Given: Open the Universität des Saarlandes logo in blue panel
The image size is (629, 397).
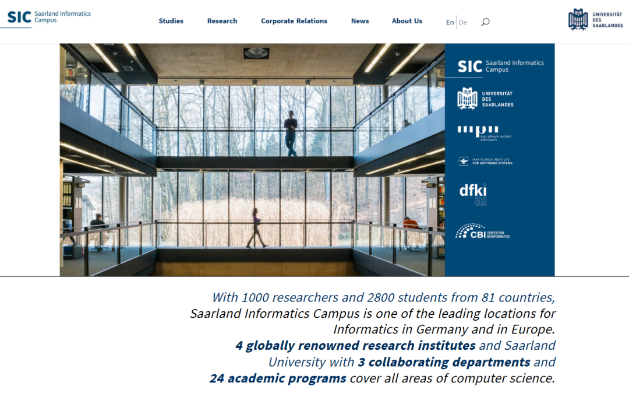Looking at the screenshot, I should coord(486,99).
